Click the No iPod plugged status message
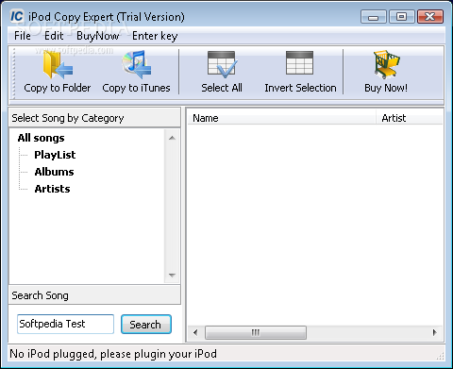 click(113, 354)
